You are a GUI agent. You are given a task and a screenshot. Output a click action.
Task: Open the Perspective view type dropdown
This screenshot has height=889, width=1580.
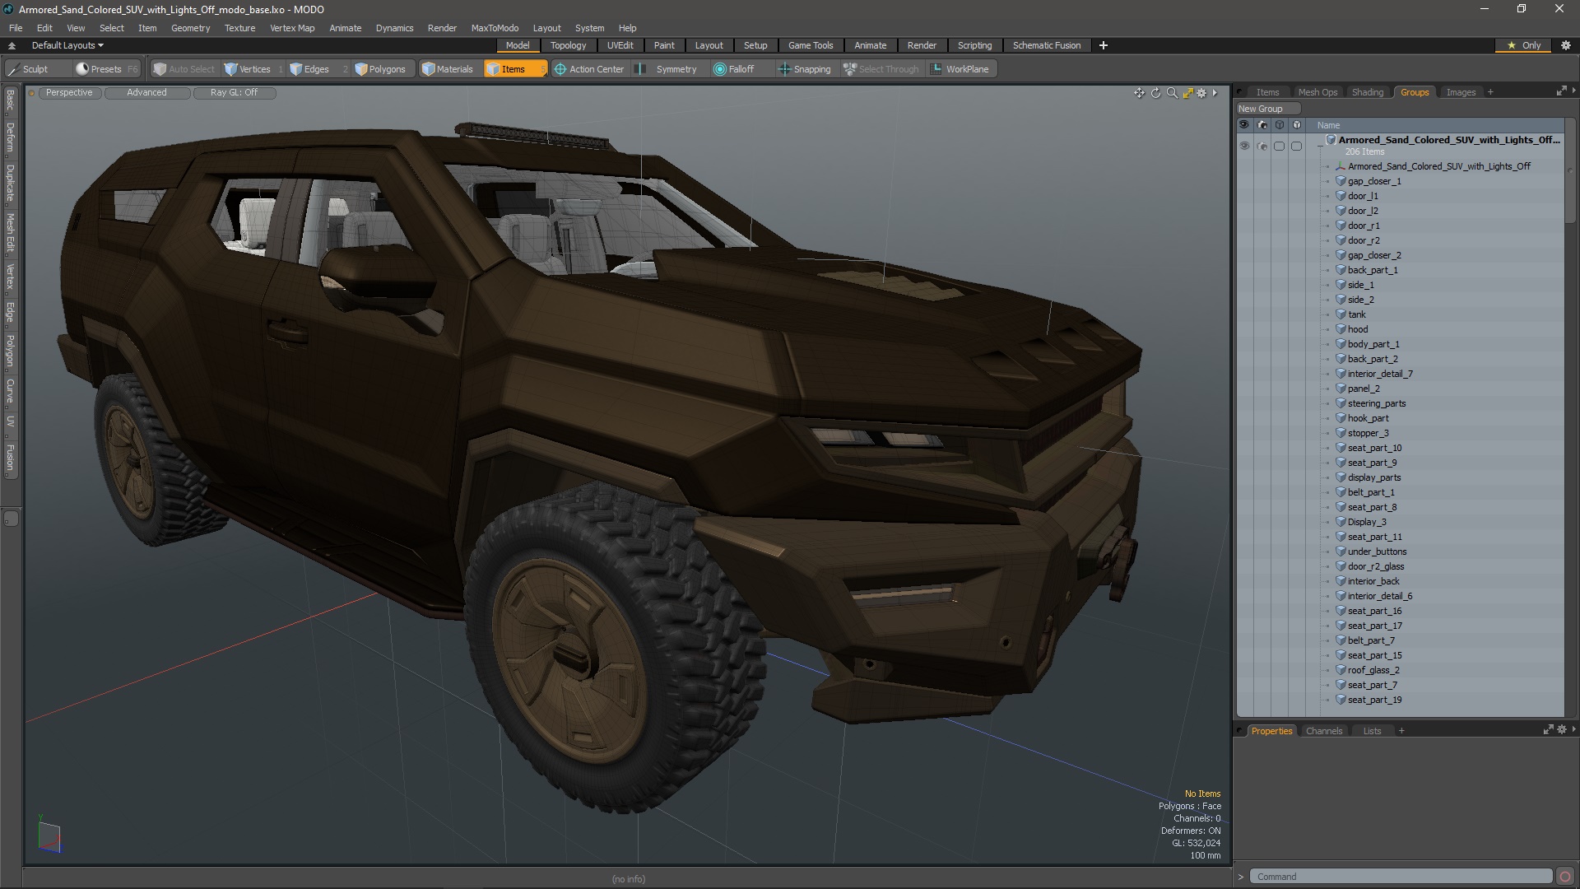[69, 93]
